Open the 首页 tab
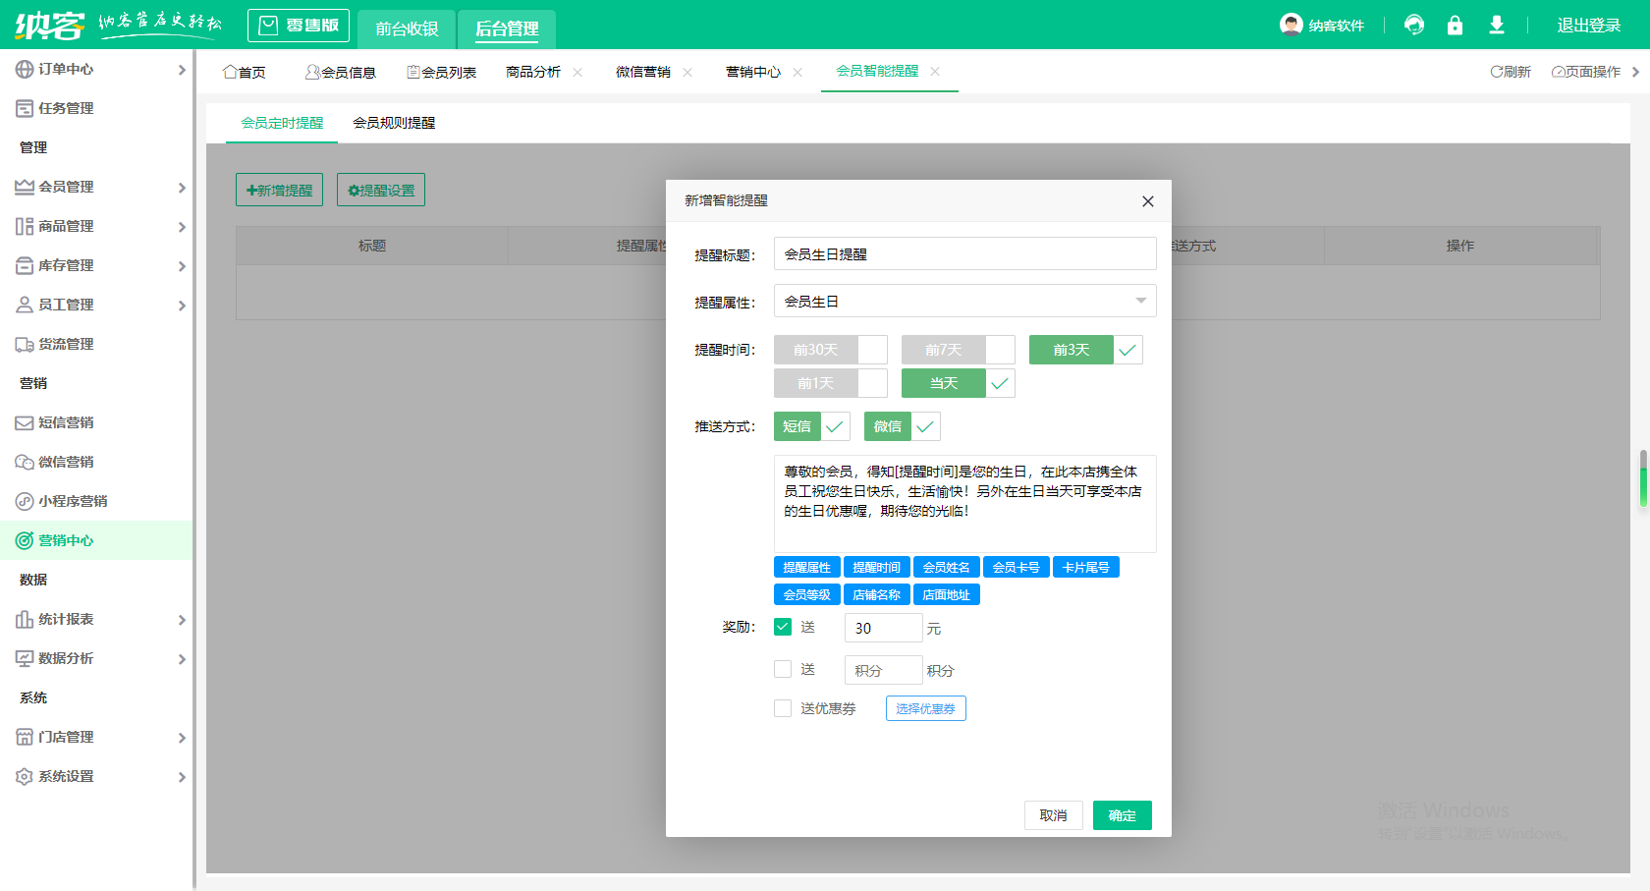 point(245,72)
